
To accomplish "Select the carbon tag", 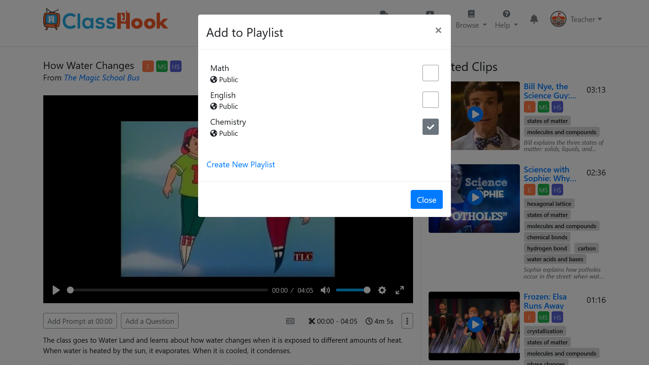I will 586,248.
